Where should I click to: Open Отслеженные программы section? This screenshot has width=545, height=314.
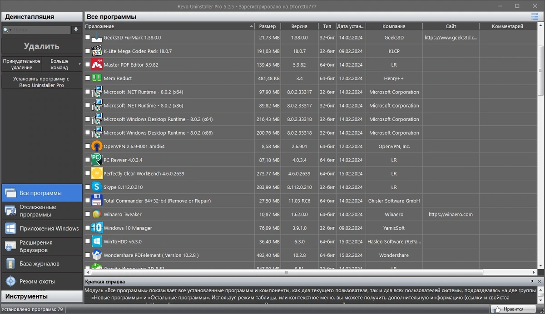(42, 211)
